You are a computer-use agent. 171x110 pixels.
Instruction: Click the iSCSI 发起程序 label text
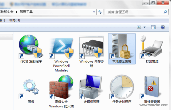point(31,62)
